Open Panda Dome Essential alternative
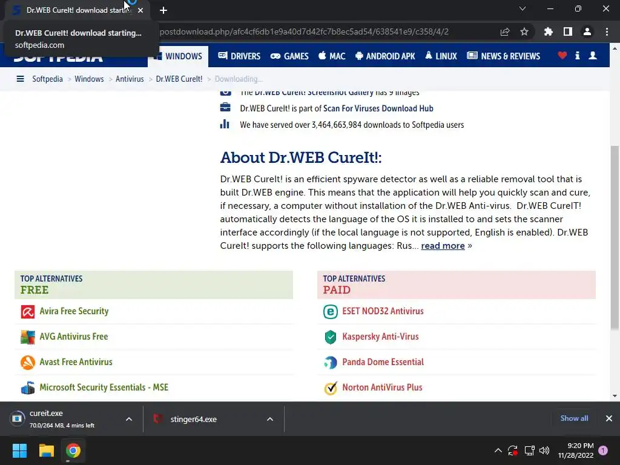The height and width of the screenshot is (465, 620). tap(383, 362)
